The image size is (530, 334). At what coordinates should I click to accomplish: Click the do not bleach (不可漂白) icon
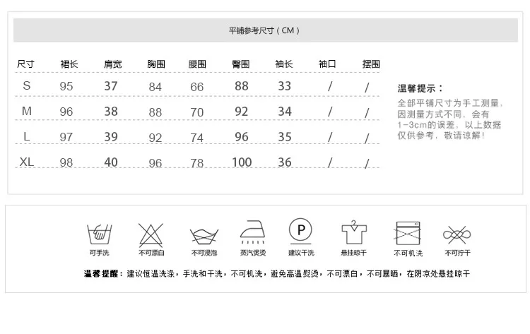(x=151, y=234)
